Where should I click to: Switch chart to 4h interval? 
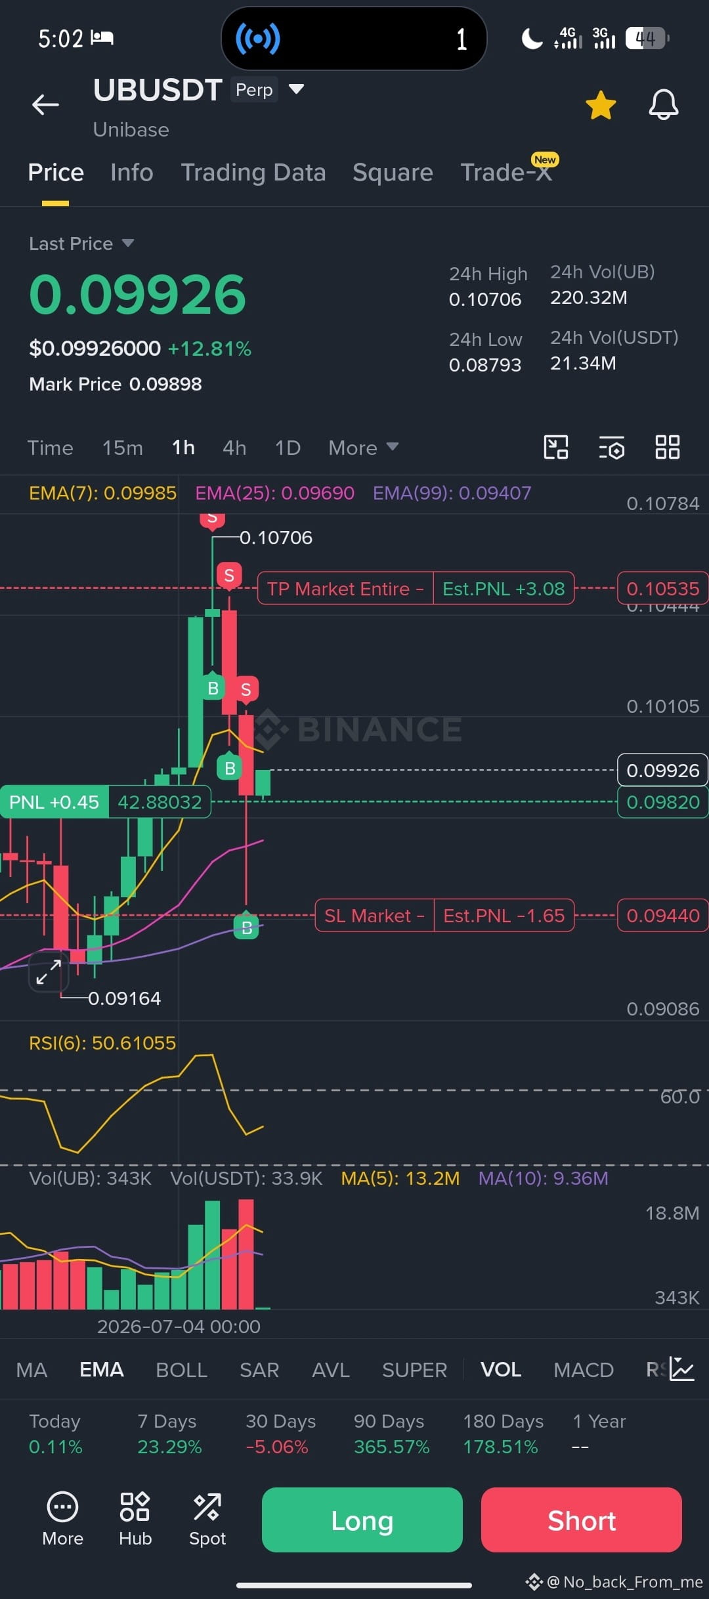(234, 448)
